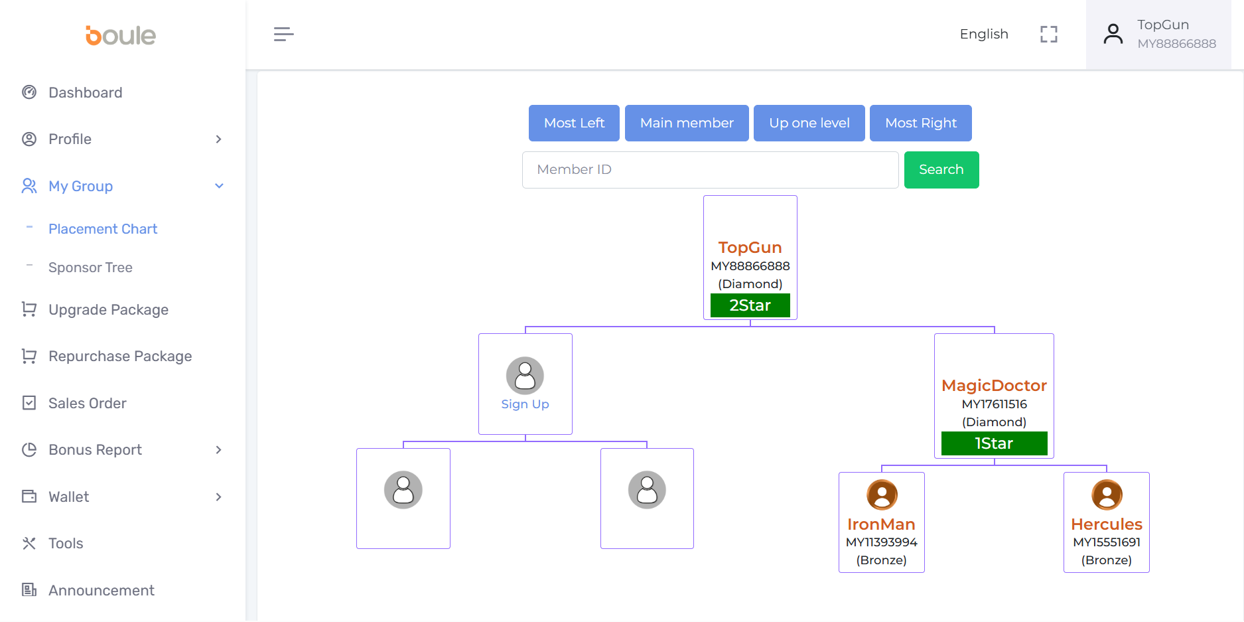This screenshot has height=622, width=1244.
Task: Click Hercules's orange avatar icon
Action: [x=1107, y=495]
